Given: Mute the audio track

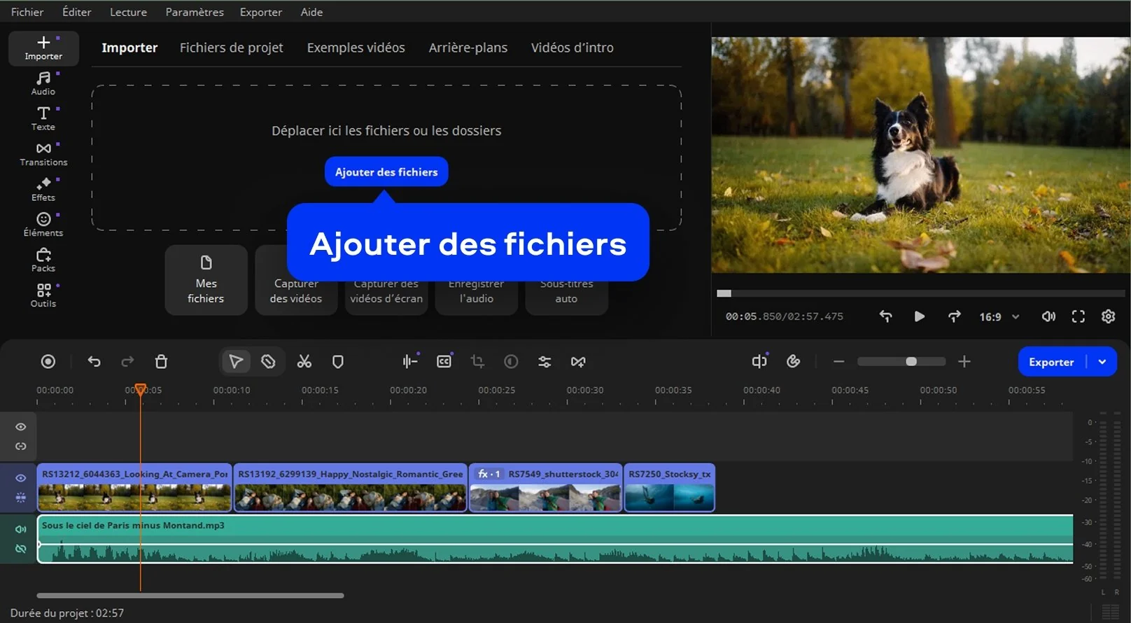Looking at the screenshot, I should point(21,529).
